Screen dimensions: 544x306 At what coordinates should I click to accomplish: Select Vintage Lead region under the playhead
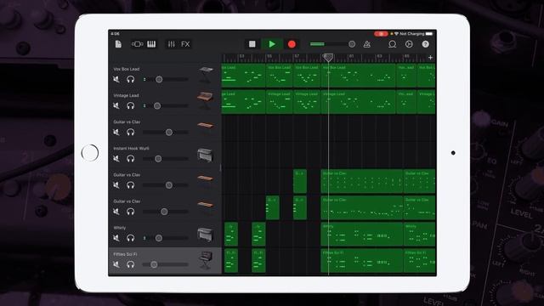358,102
